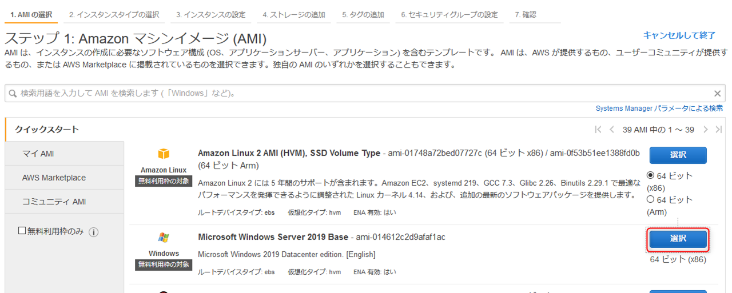Open step tab 2. インスタンスタイプの選択
This screenshot has height=293, width=732.
[x=114, y=15]
